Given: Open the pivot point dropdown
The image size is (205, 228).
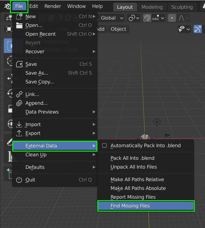Looking at the screenshot, I should (x=134, y=18).
